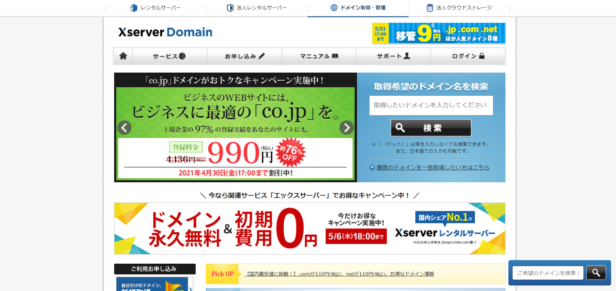The width and height of the screenshot is (616, 291).
Task: Focus floating ご希望のドメインを検索 field
Action: click(x=548, y=273)
